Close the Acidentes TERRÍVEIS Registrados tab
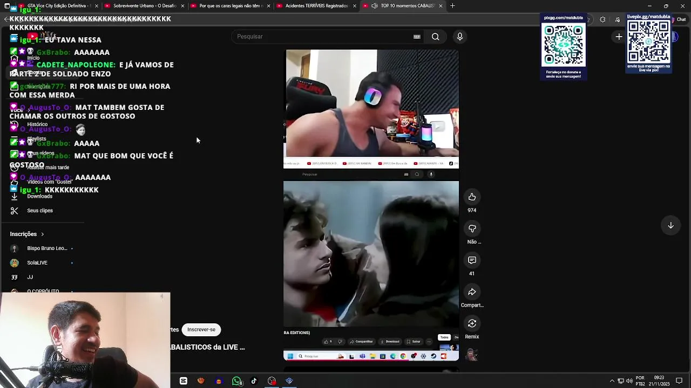The width and height of the screenshot is (691, 388). [x=355, y=6]
